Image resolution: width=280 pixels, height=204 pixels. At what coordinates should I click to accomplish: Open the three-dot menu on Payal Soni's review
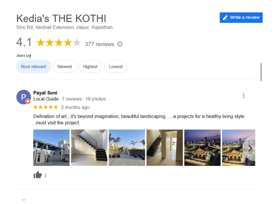[243, 96]
